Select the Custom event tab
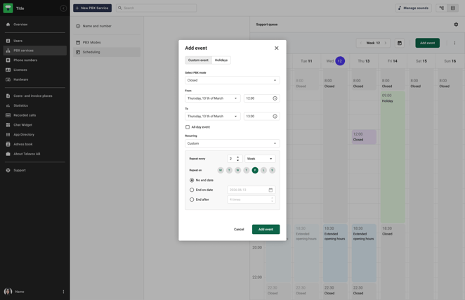465x300 pixels. (x=198, y=60)
